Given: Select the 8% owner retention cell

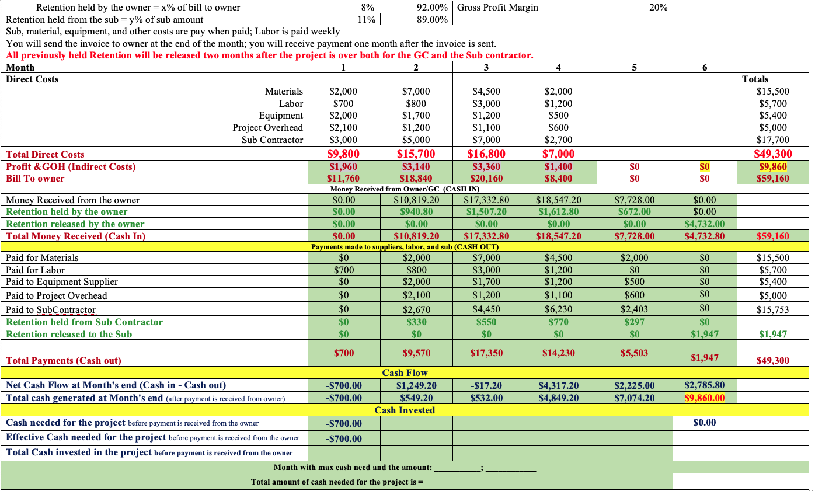Looking at the screenshot, I should pos(344,8).
